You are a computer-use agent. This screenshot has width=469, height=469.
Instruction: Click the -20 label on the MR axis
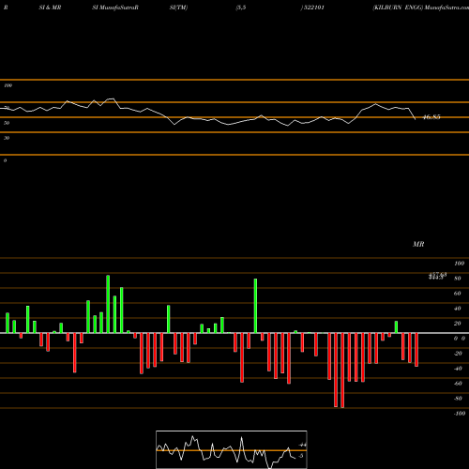tap(458, 354)
